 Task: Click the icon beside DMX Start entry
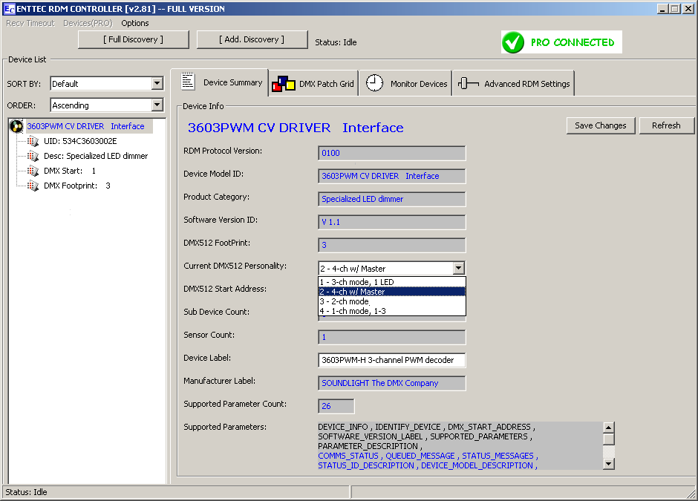(x=32, y=171)
